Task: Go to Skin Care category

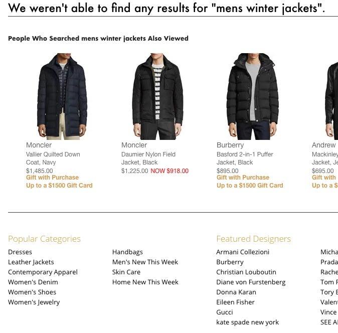Action: (x=126, y=272)
